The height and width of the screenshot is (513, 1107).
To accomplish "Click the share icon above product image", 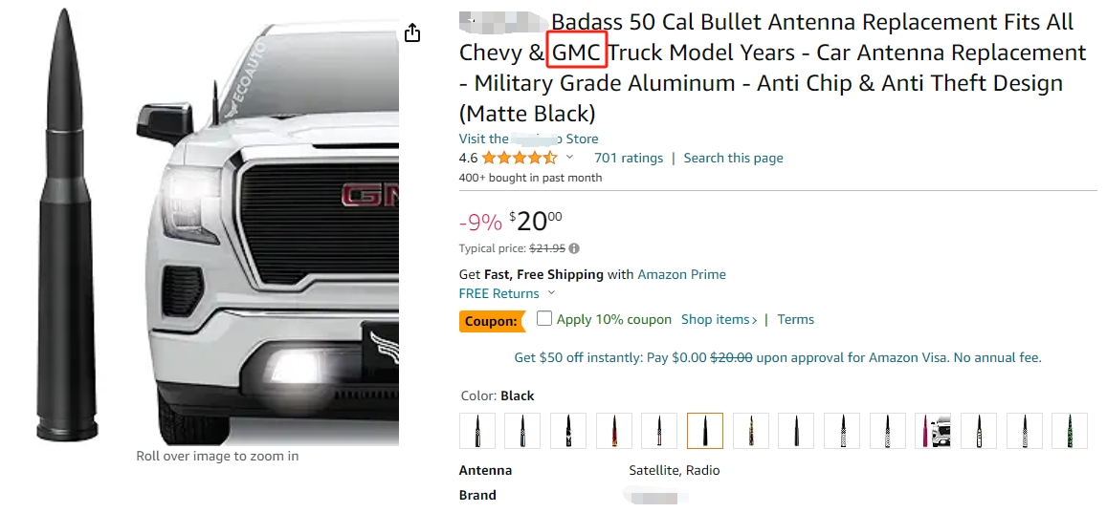I will tap(412, 33).
